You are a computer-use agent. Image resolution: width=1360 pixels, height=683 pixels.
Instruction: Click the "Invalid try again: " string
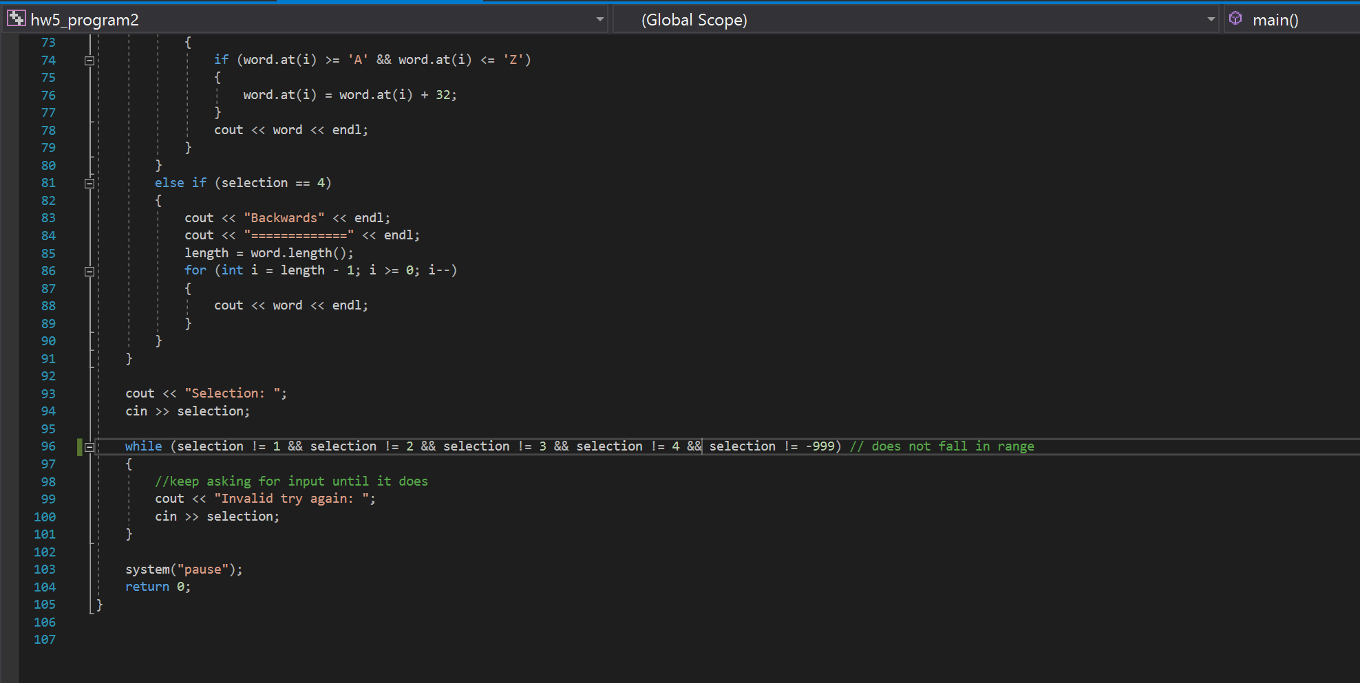[x=292, y=499]
